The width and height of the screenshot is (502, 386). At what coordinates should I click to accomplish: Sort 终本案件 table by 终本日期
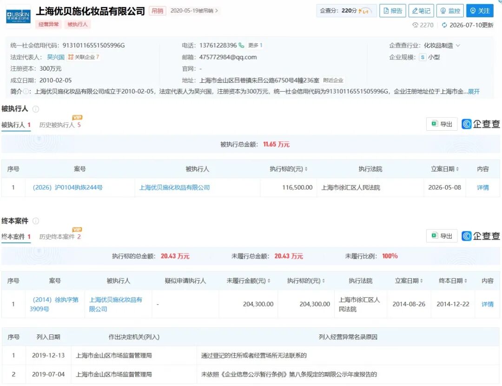[x=465, y=280]
